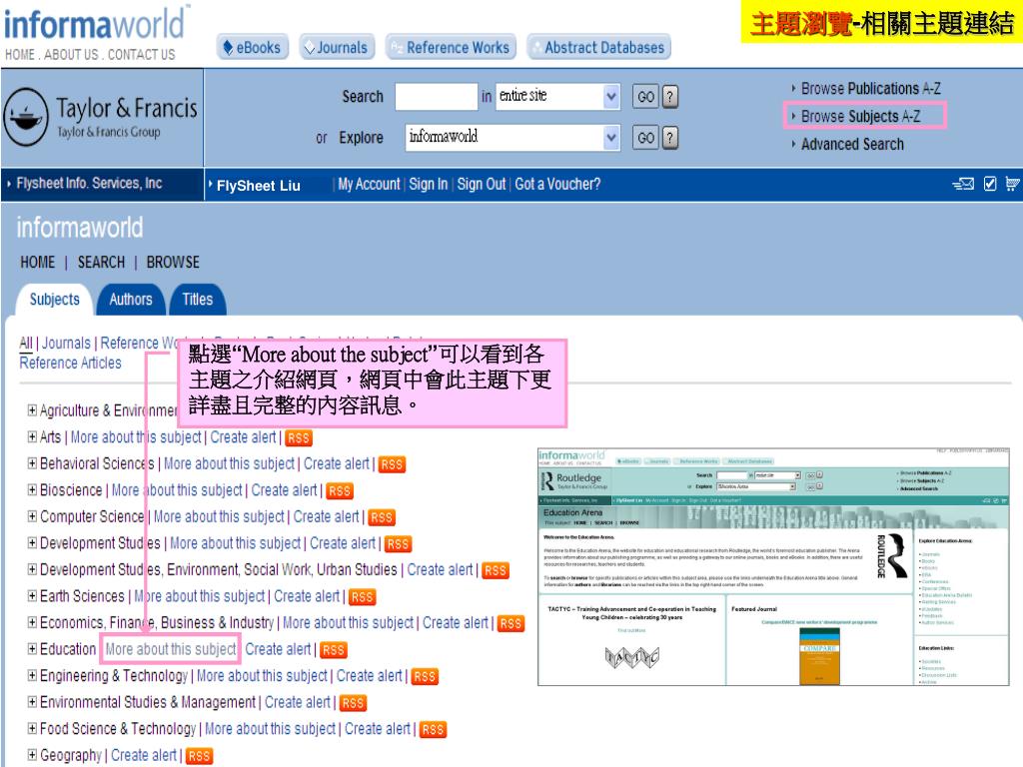Click help question mark beside Explore GO
1023x767 pixels.
tap(670, 138)
